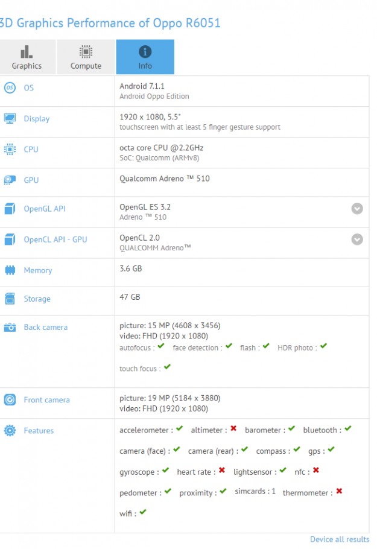Open the Device all results link

(x=340, y=539)
